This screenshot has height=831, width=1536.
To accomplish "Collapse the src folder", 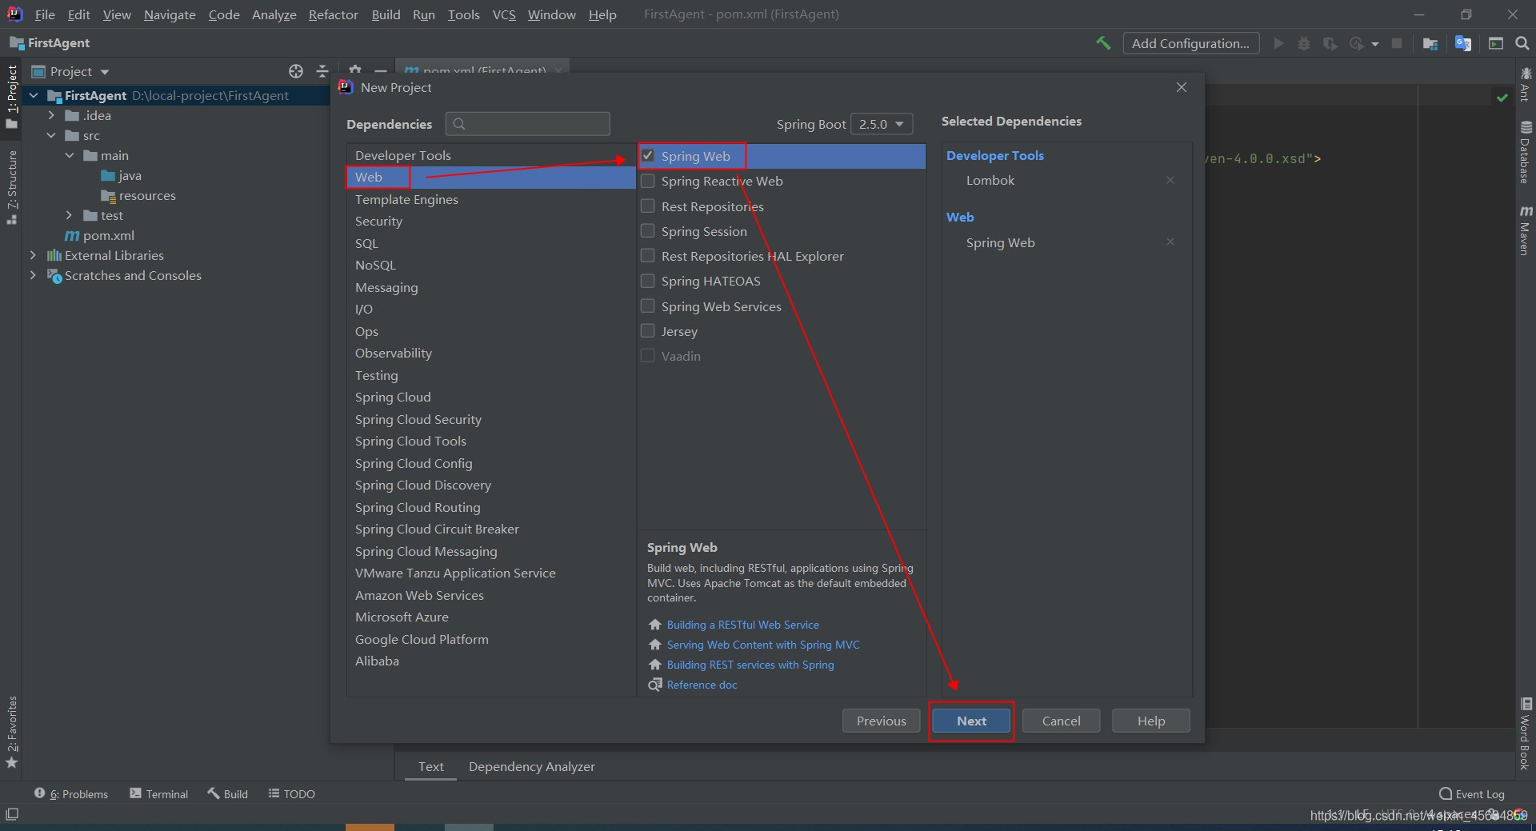I will pos(51,135).
